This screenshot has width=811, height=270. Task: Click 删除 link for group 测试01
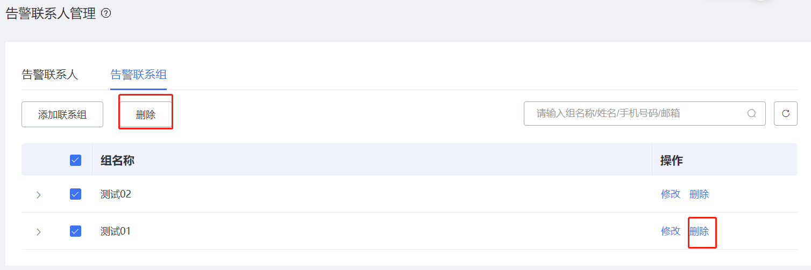coord(699,231)
